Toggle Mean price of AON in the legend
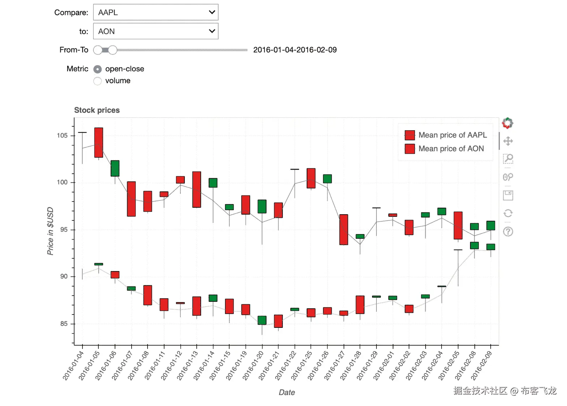Viewport: 567px width, 406px height. coord(451,149)
